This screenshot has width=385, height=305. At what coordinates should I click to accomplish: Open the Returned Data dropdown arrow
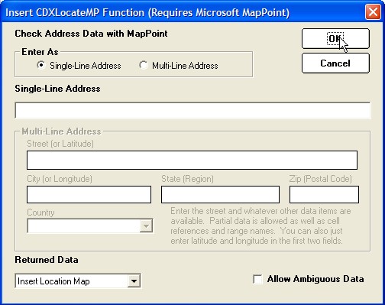pyautogui.click(x=134, y=281)
